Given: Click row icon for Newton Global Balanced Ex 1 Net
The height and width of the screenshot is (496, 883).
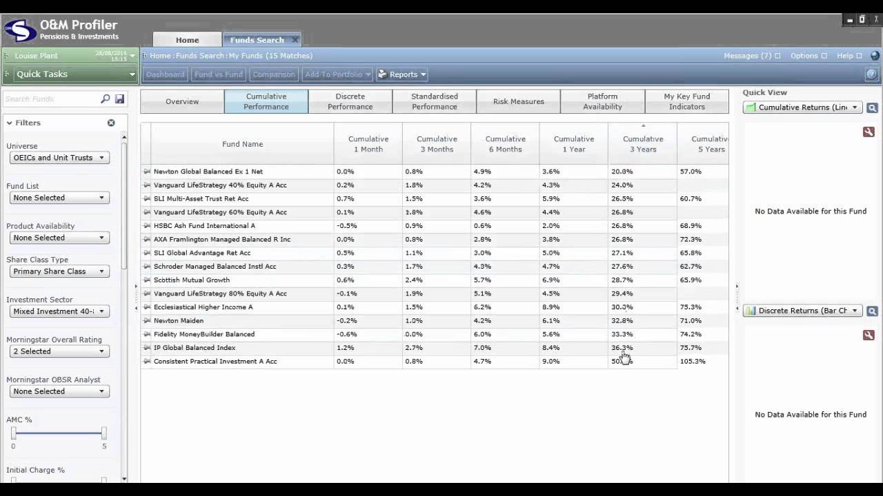Looking at the screenshot, I should pyautogui.click(x=146, y=172).
